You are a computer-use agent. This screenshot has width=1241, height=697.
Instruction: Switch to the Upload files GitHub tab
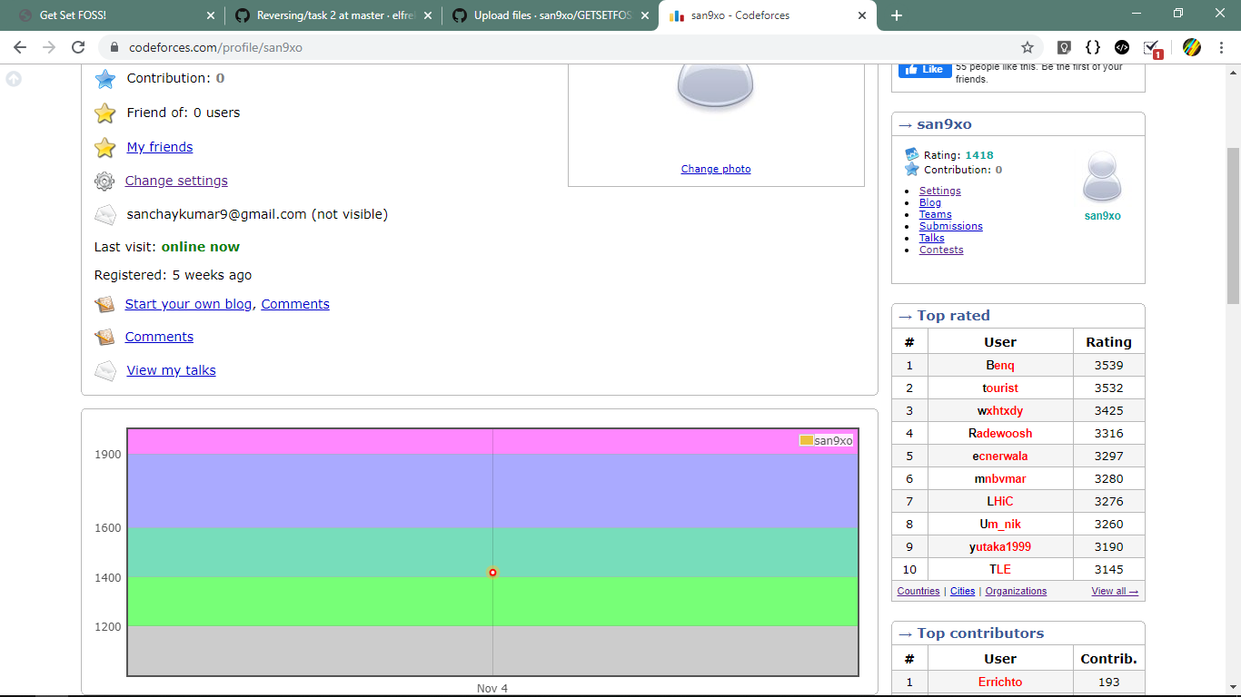550,15
